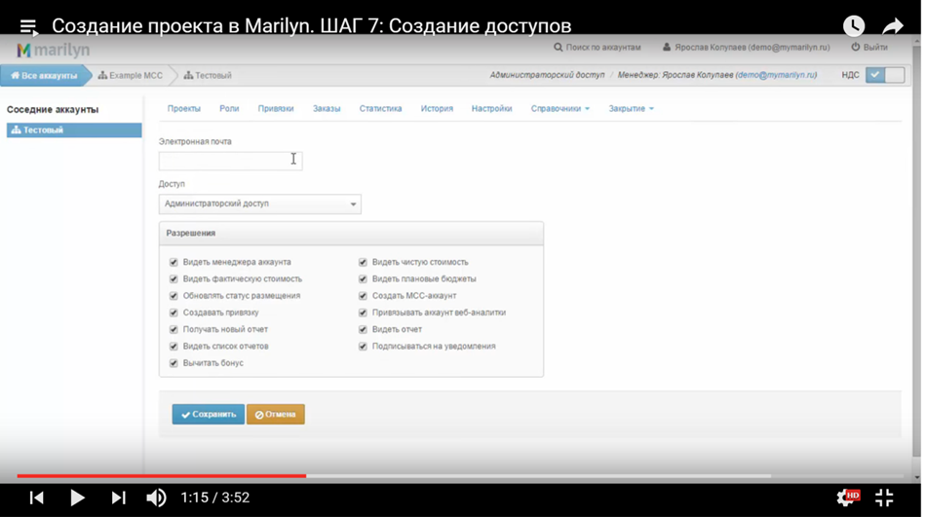The height and width of the screenshot is (517, 926).
Task: Open the Роли tab
Action: [229, 109]
